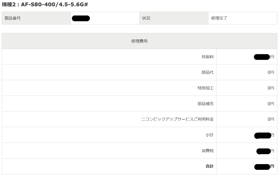This screenshot has width=278, height=175.
Task: Click the redacted 技術料 amount
Action: (262, 57)
